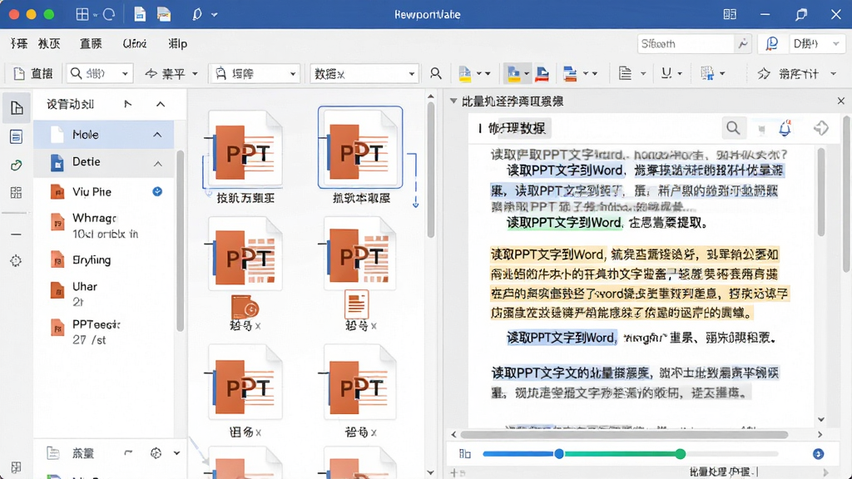Click the active folder icon in toolbar
Viewport: 852px width, 479px height.
click(513, 73)
